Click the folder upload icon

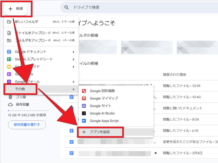[x=9, y=40]
